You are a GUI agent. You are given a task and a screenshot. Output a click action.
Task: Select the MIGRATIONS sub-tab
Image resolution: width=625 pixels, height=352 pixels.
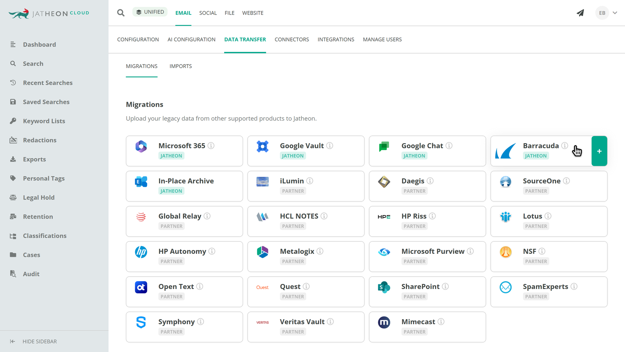point(141,66)
